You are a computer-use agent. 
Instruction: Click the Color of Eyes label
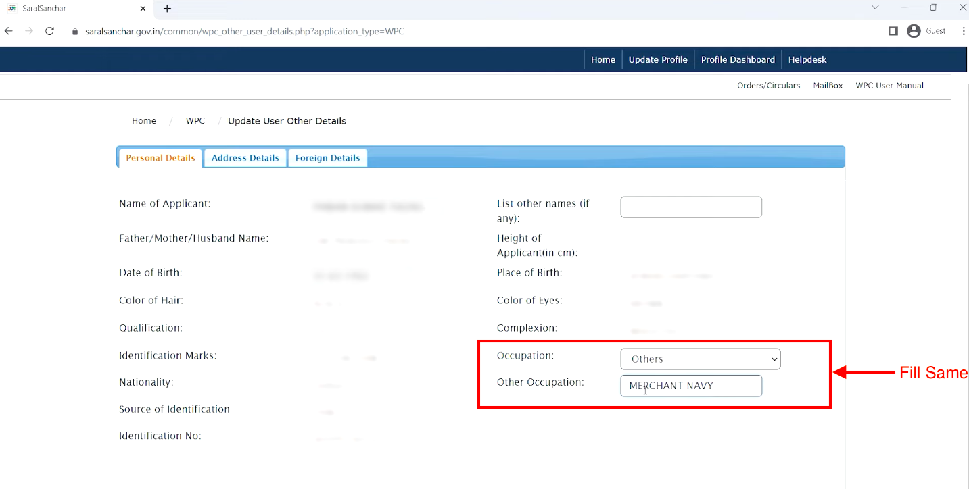point(529,301)
